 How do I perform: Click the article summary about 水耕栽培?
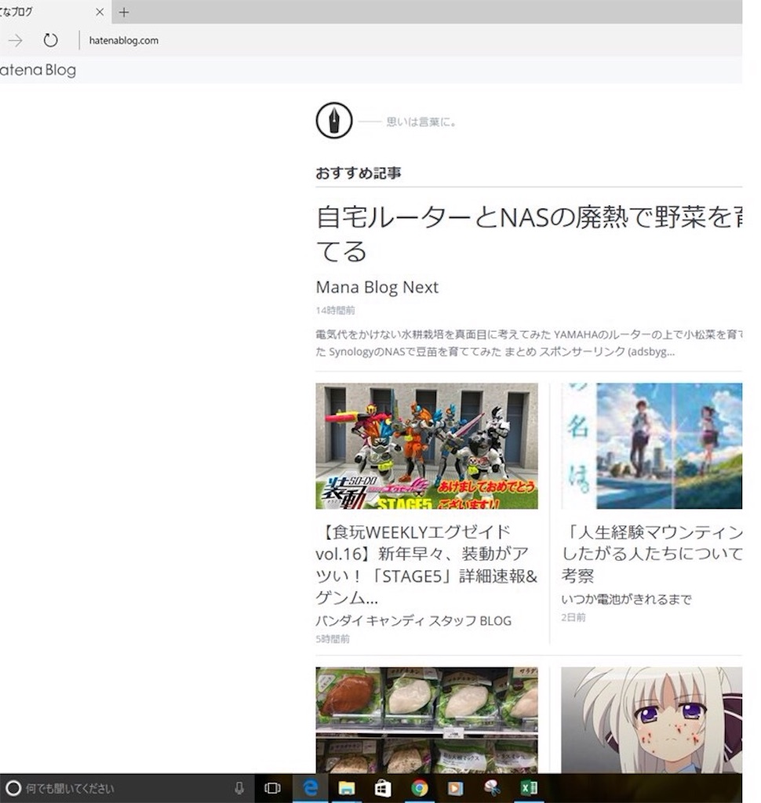[x=529, y=343]
